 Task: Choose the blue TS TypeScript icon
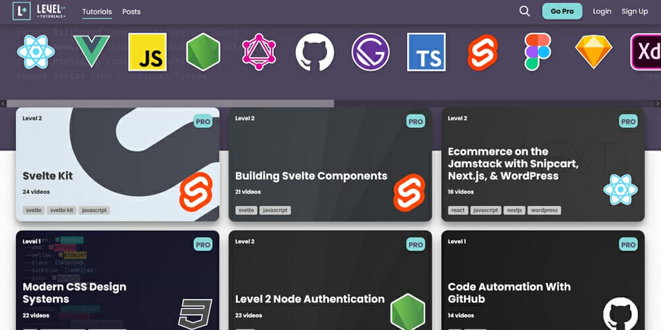(426, 52)
